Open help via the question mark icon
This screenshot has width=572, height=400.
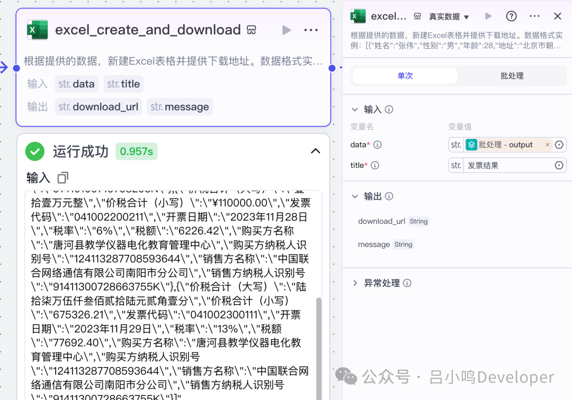click(x=511, y=16)
